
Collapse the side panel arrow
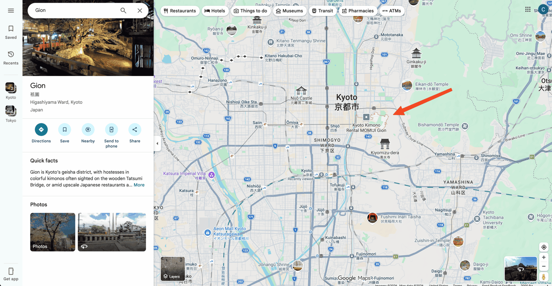click(x=157, y=143)
